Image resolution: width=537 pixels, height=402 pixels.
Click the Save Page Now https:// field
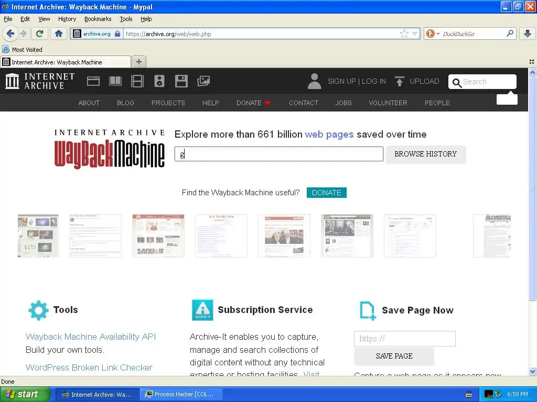point(405,339)
